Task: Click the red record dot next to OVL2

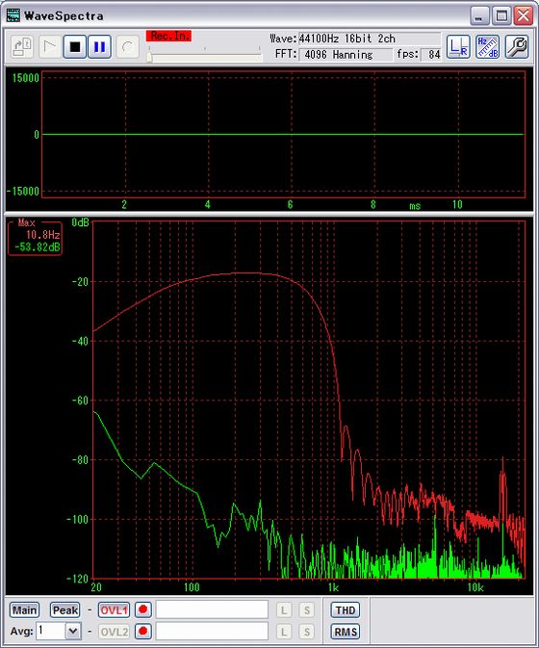Action: [142, 632]
